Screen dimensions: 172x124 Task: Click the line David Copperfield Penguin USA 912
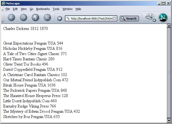33,69
